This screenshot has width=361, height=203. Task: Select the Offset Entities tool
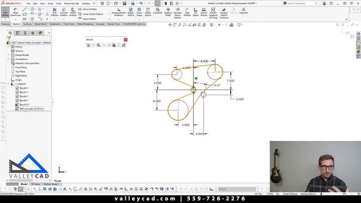coord(73,12)
